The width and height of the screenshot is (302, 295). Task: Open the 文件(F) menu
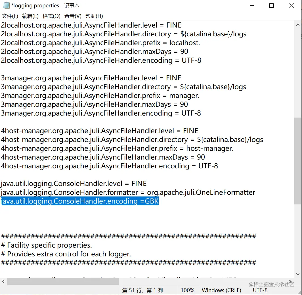pos(10,16)
